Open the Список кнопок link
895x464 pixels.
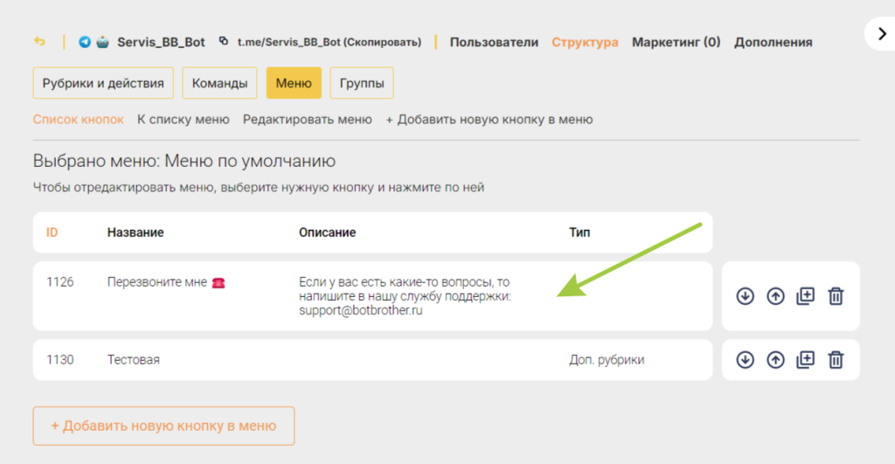(x=78, y=120)
